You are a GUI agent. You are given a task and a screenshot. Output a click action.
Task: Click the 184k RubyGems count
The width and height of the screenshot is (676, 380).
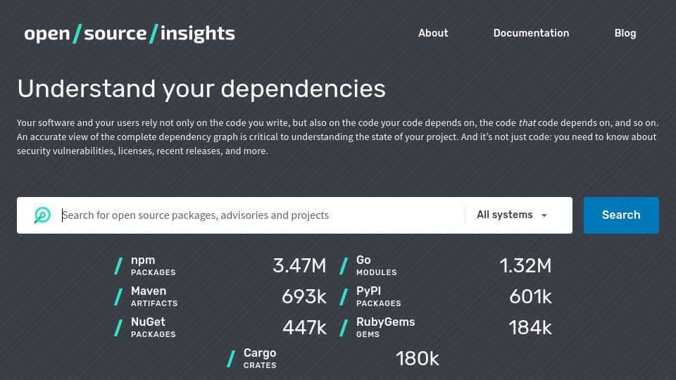point(530,328)
